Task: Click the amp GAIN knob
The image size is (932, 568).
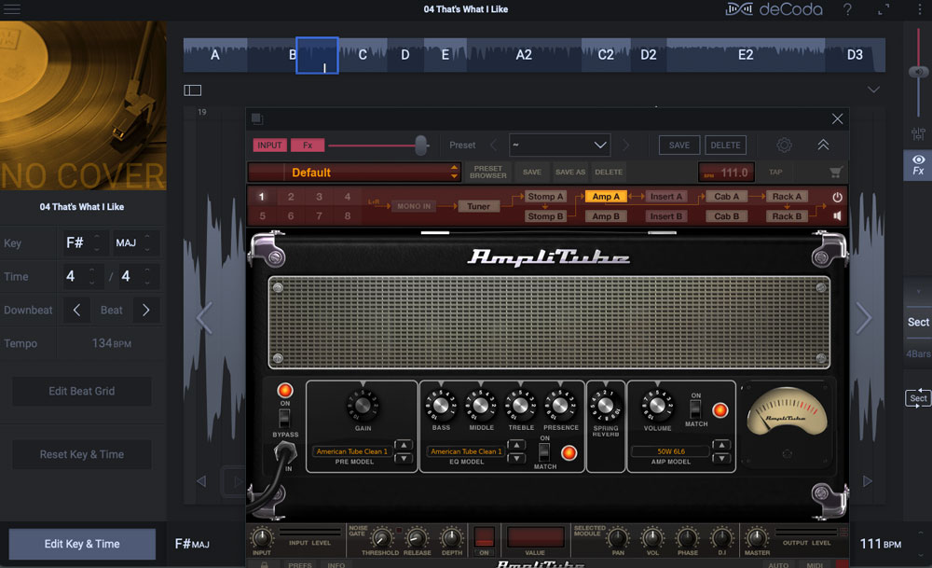Action: click(362, 407)
